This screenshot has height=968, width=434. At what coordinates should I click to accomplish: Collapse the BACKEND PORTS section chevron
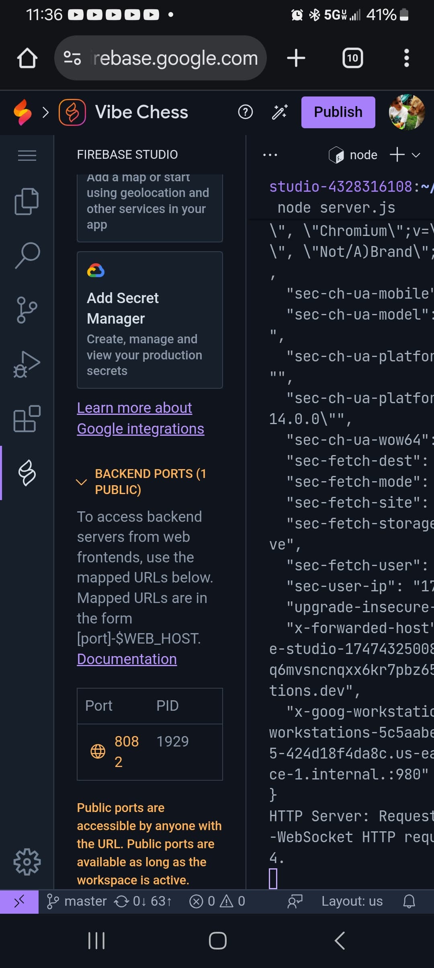click(82, 482)
